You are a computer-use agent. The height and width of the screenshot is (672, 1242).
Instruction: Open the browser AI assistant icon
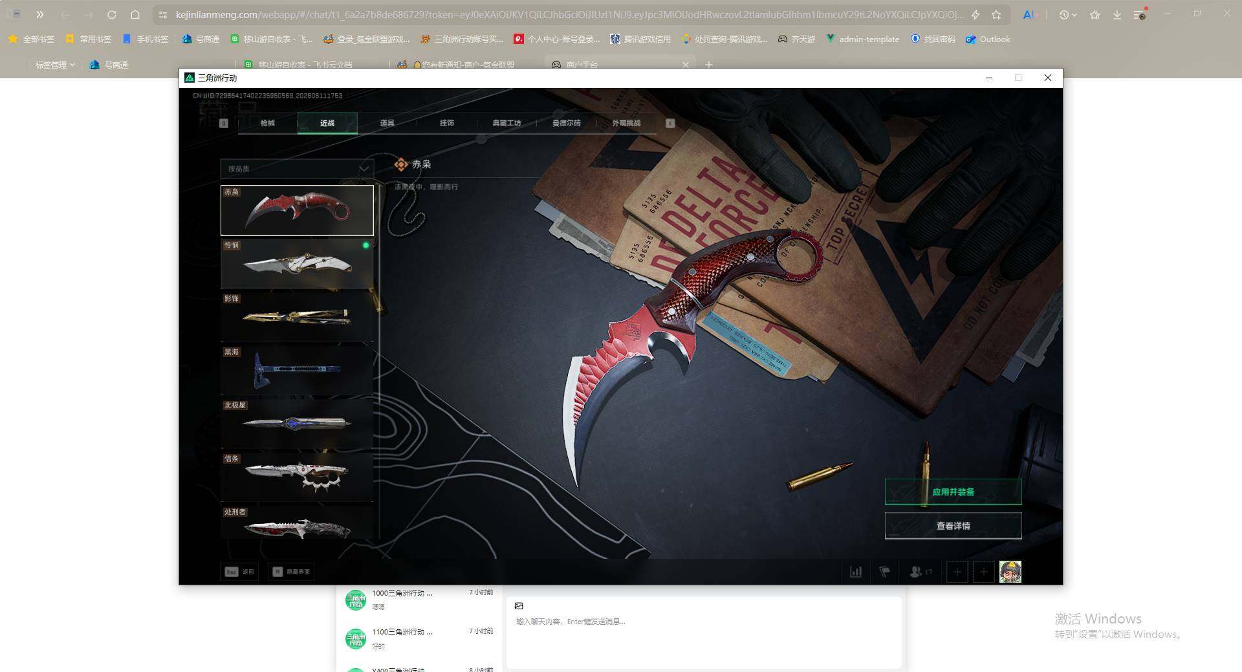(x=1029, y=14)
